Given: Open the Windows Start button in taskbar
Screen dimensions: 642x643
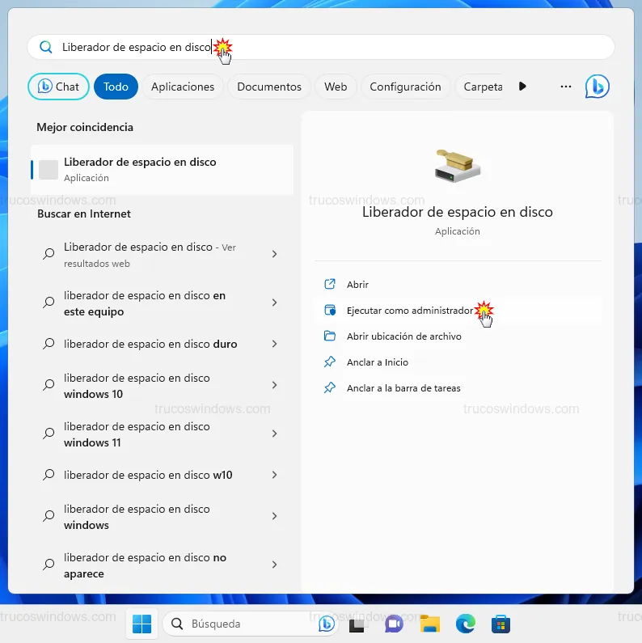Looking at the screenshot, I should coord(141,624).
